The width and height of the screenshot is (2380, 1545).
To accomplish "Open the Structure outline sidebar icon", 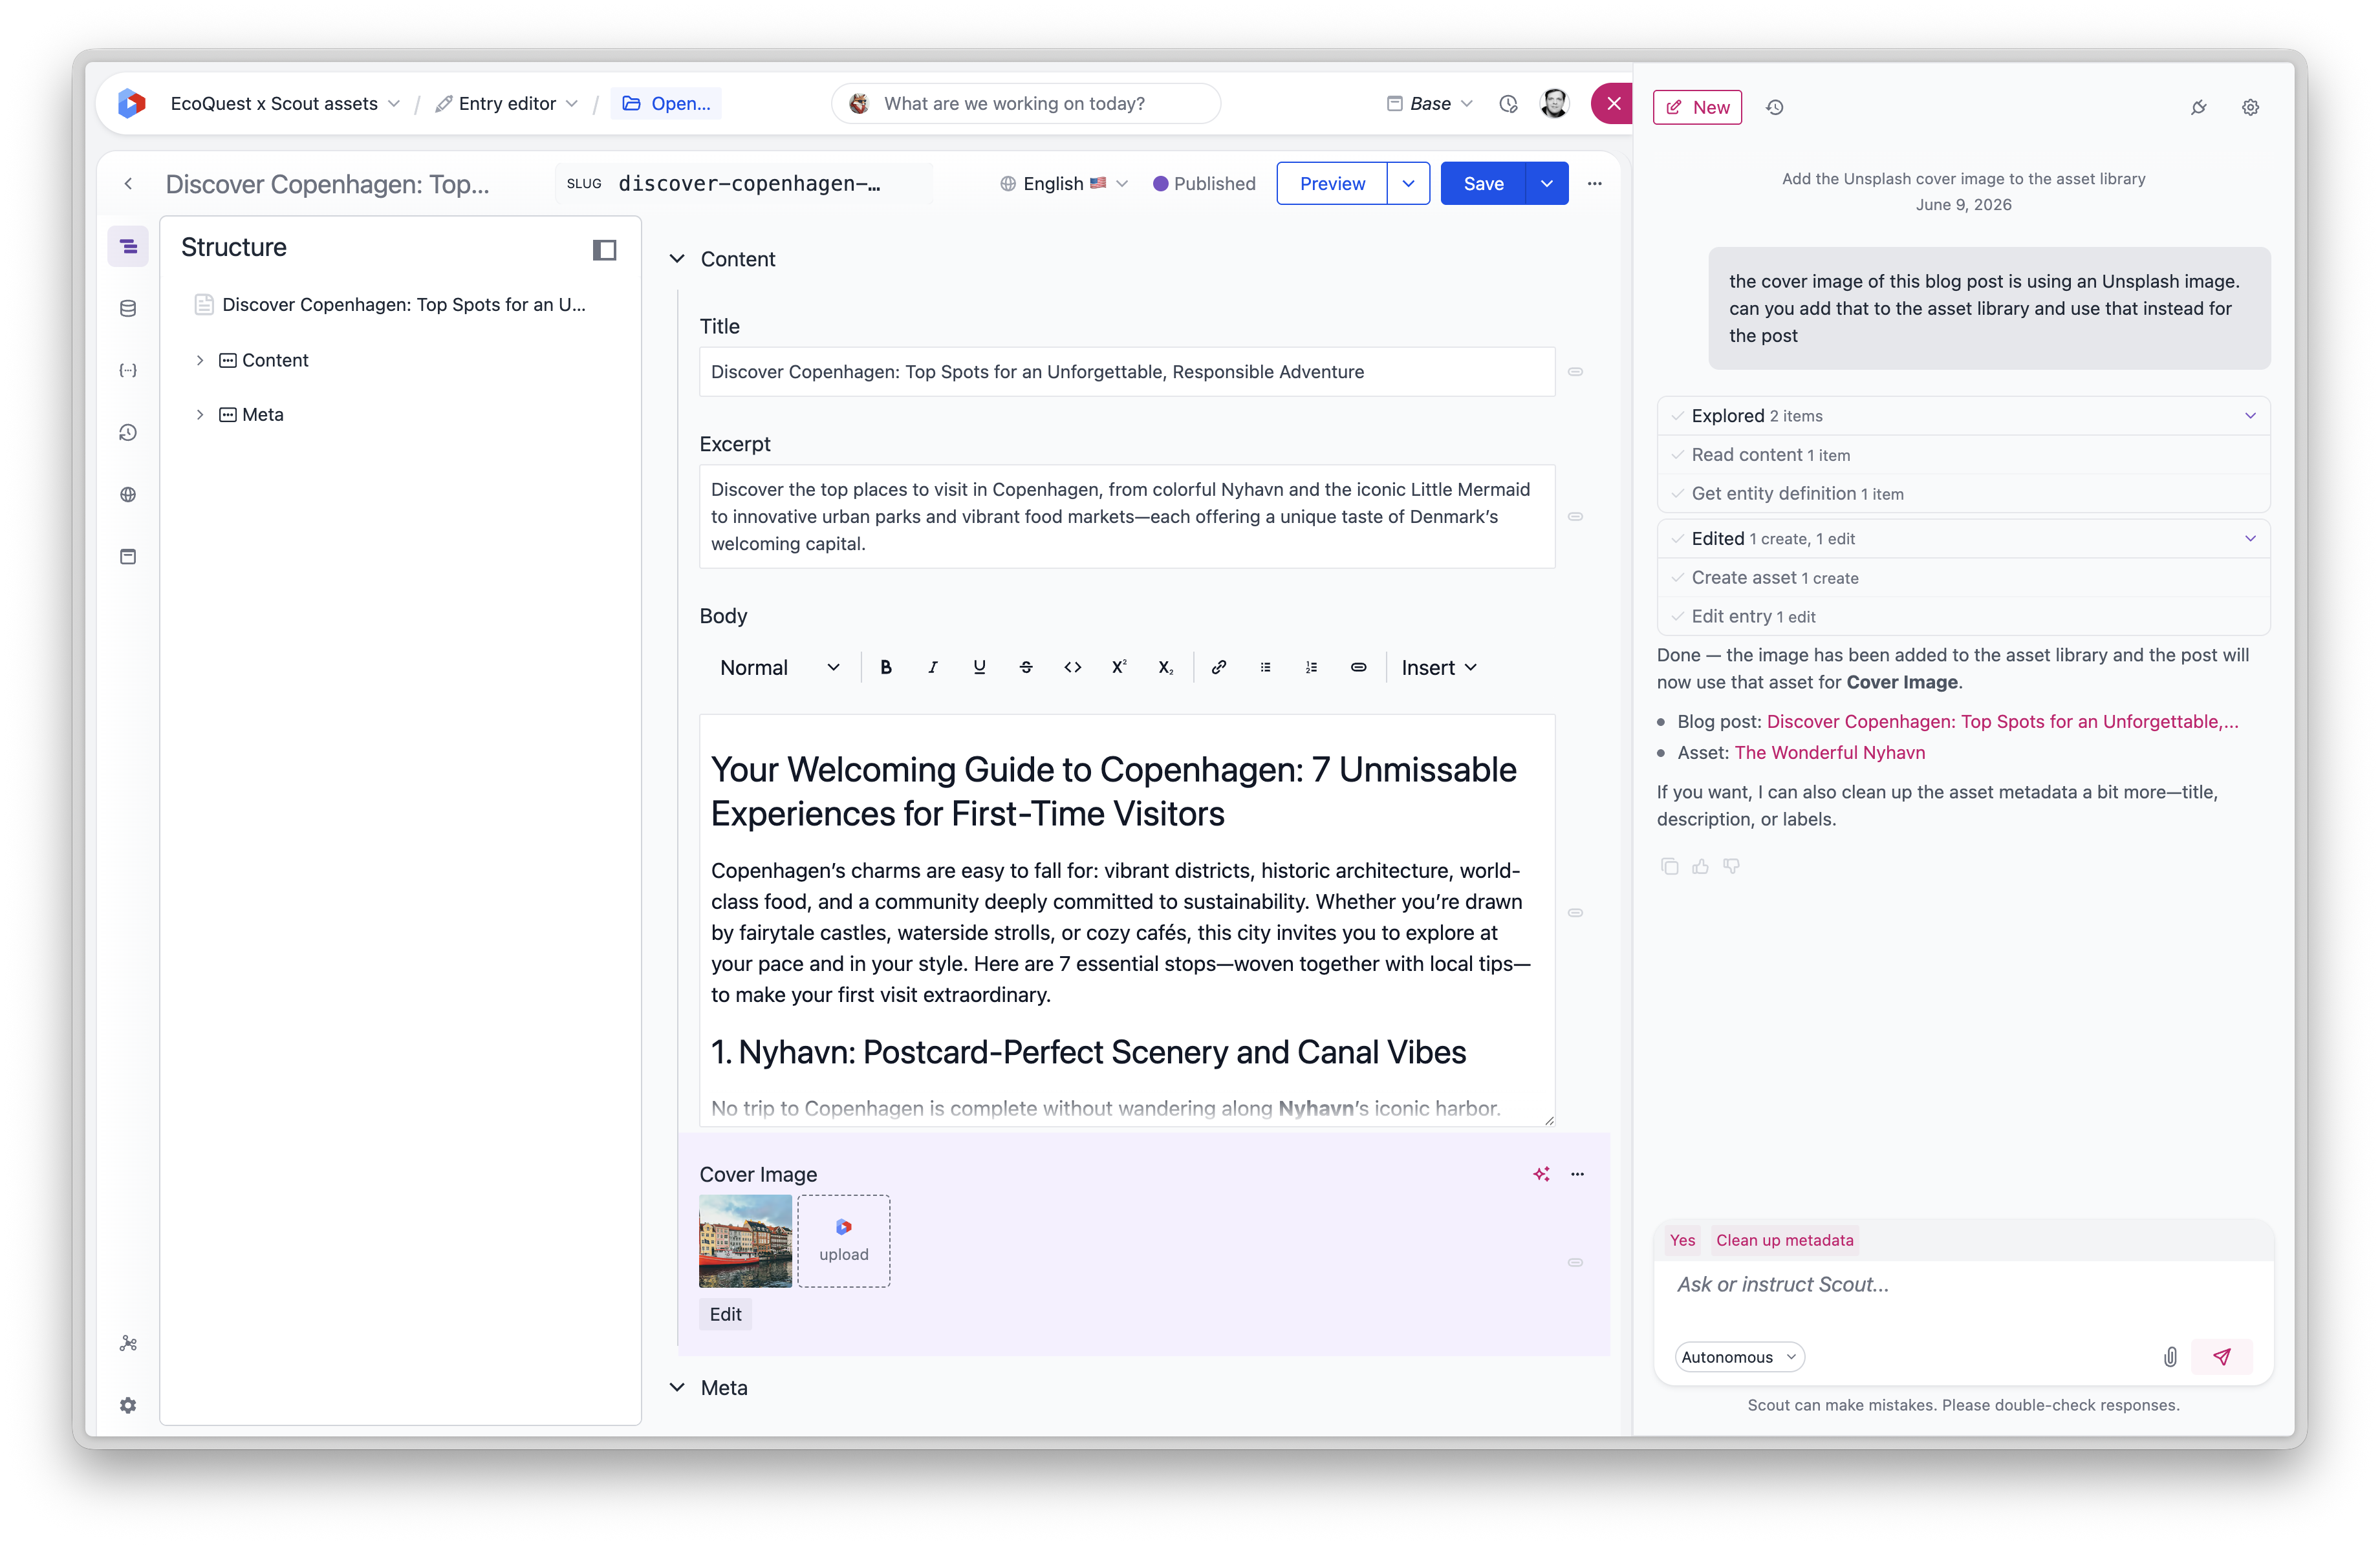I will [128, 246].
